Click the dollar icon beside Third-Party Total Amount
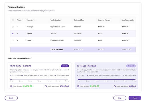The width and height of the screenshot is (146, 105). (x=11, y=86)
